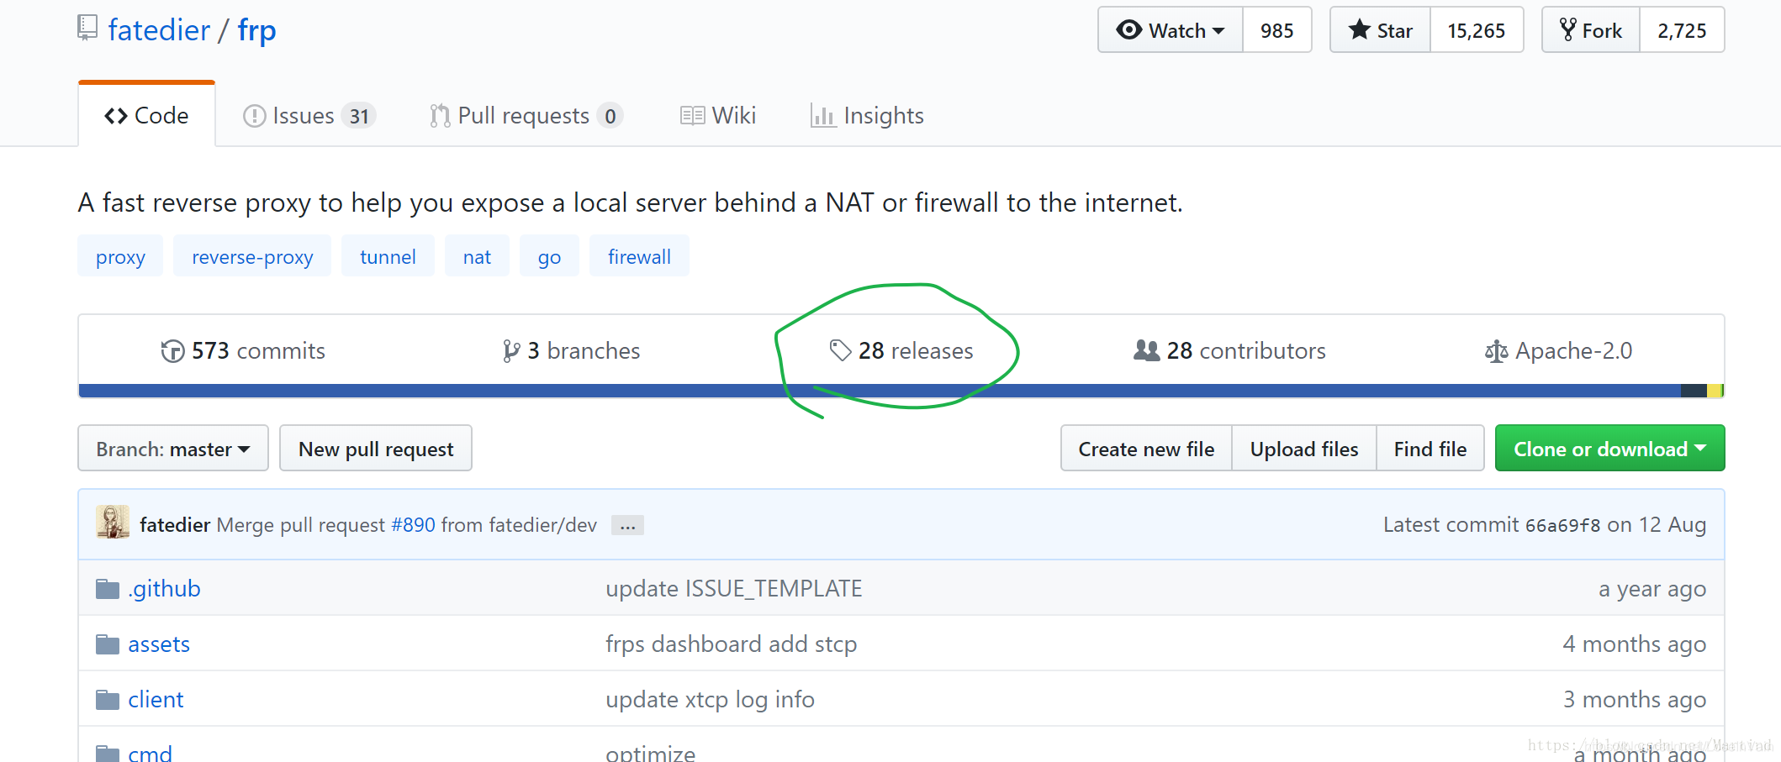
Task: Switch to the Code tab
Action: (x=146, y=115)
